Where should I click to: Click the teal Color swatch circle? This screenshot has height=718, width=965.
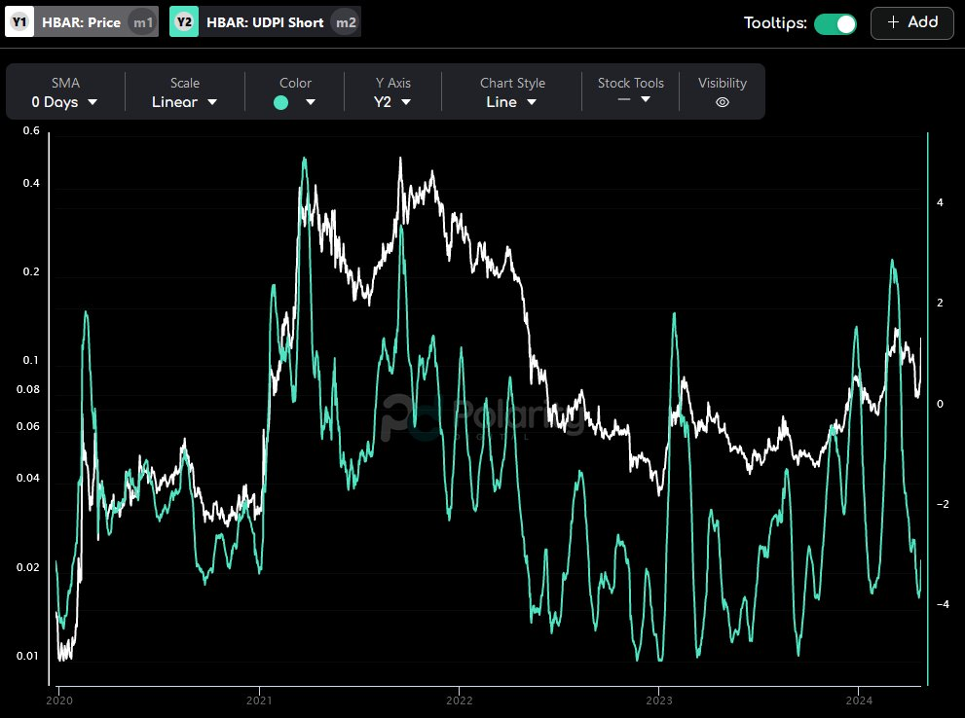click(281, 102)
